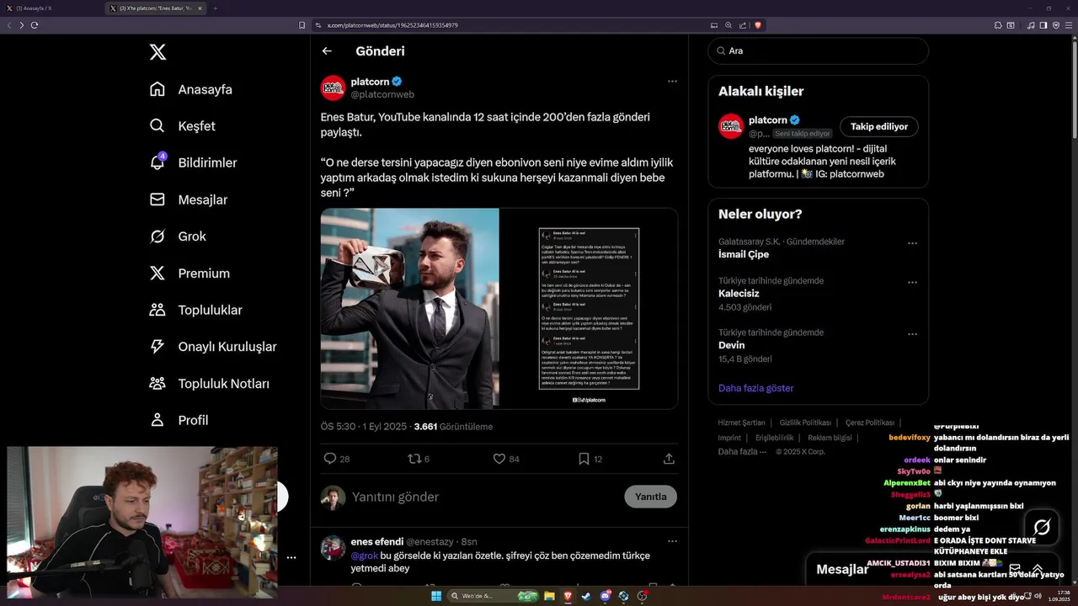Open options for Kalecisiz trend

(x=912, y=282)
